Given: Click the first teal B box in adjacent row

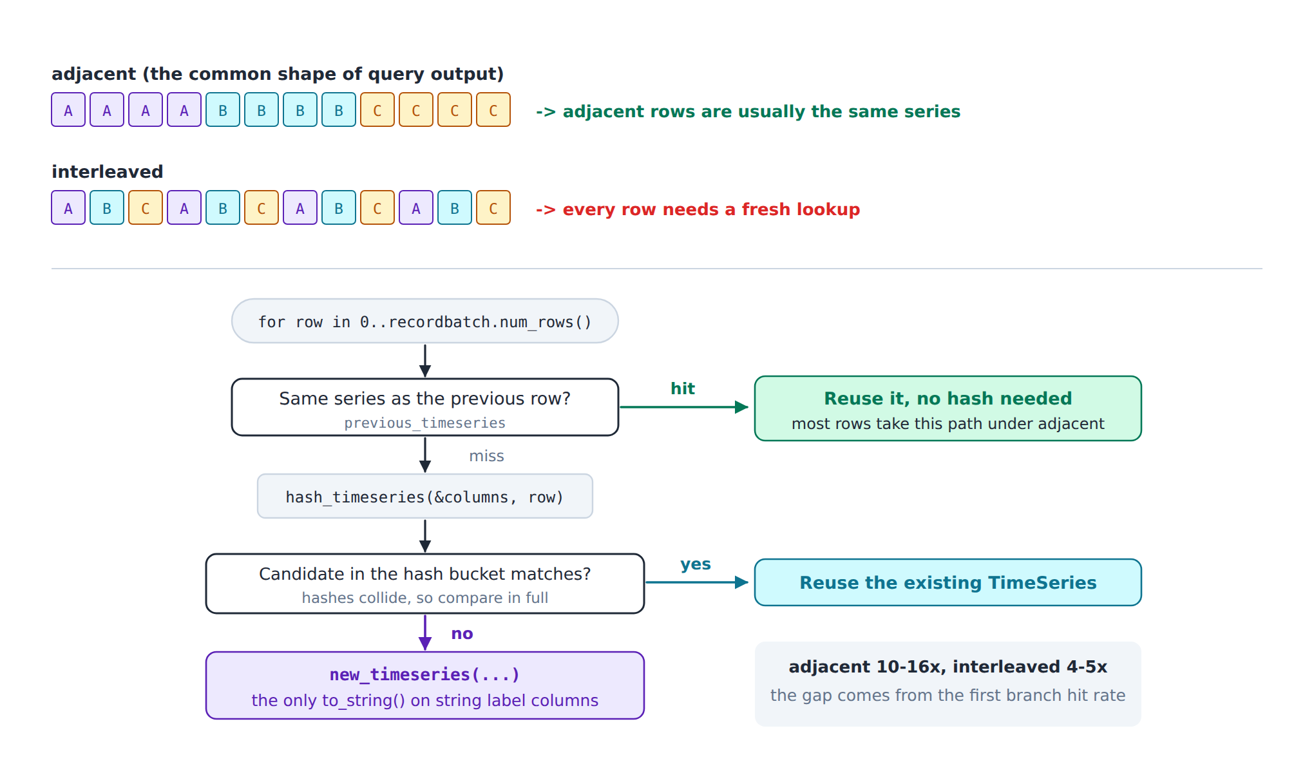Looking at the screenshot, I should tap(223, 110).
